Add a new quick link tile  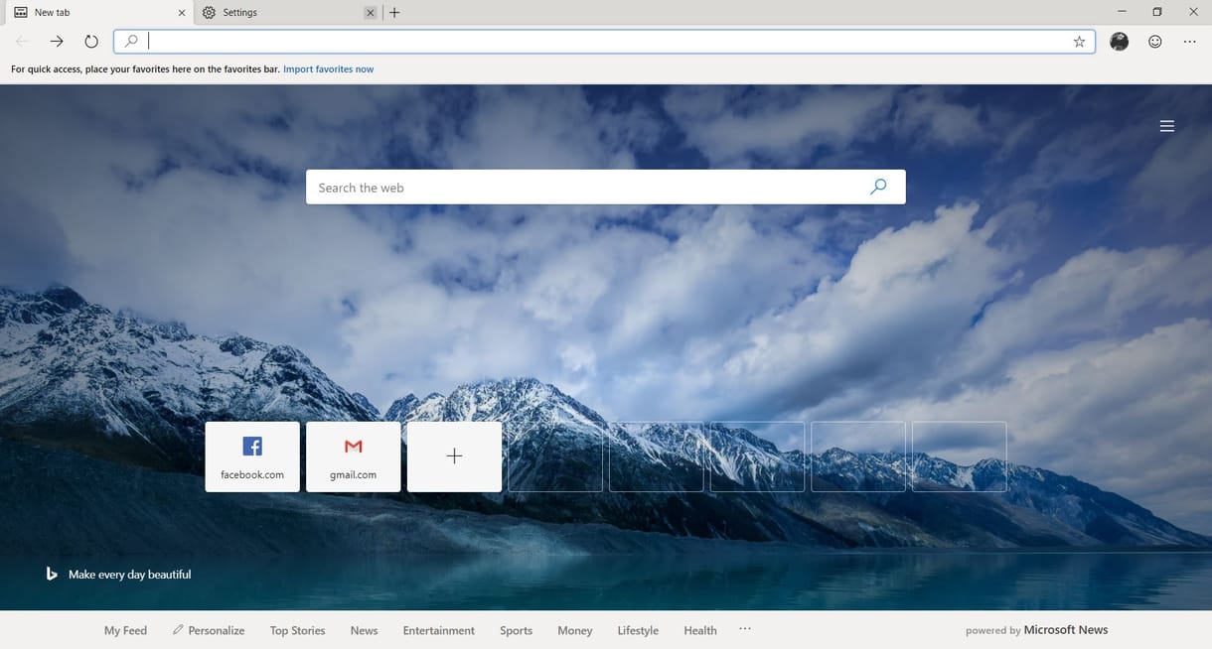(454, 456)
